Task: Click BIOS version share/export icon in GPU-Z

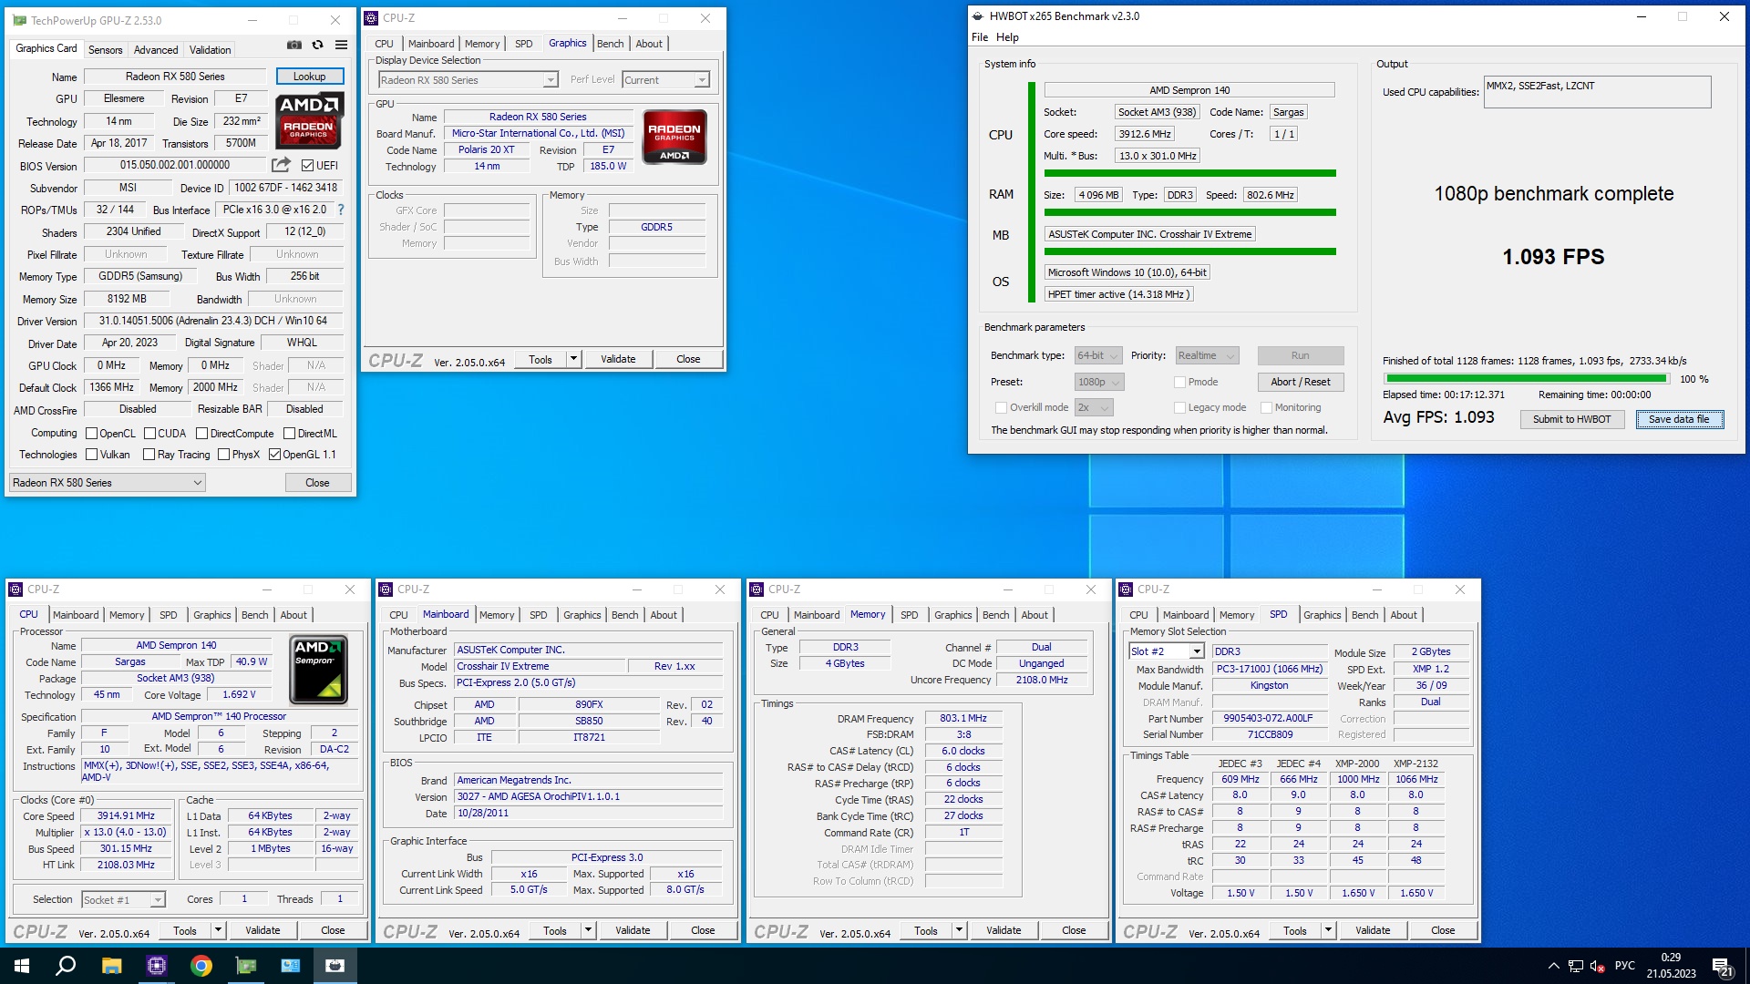Action: (x=281, y=165)
